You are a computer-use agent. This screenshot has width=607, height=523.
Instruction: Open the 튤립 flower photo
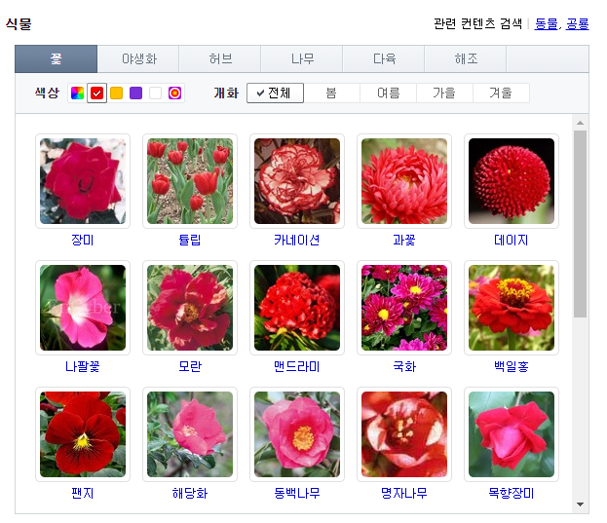click(x=190, y=181)
